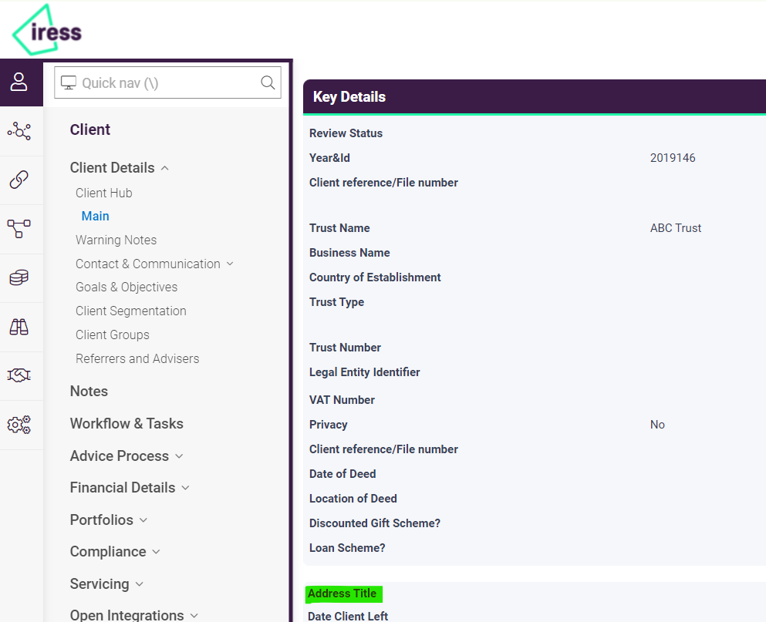Select the Main navigation item

point(95,216)
